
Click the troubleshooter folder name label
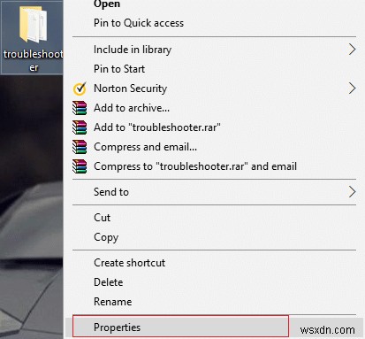coord(34,60)
